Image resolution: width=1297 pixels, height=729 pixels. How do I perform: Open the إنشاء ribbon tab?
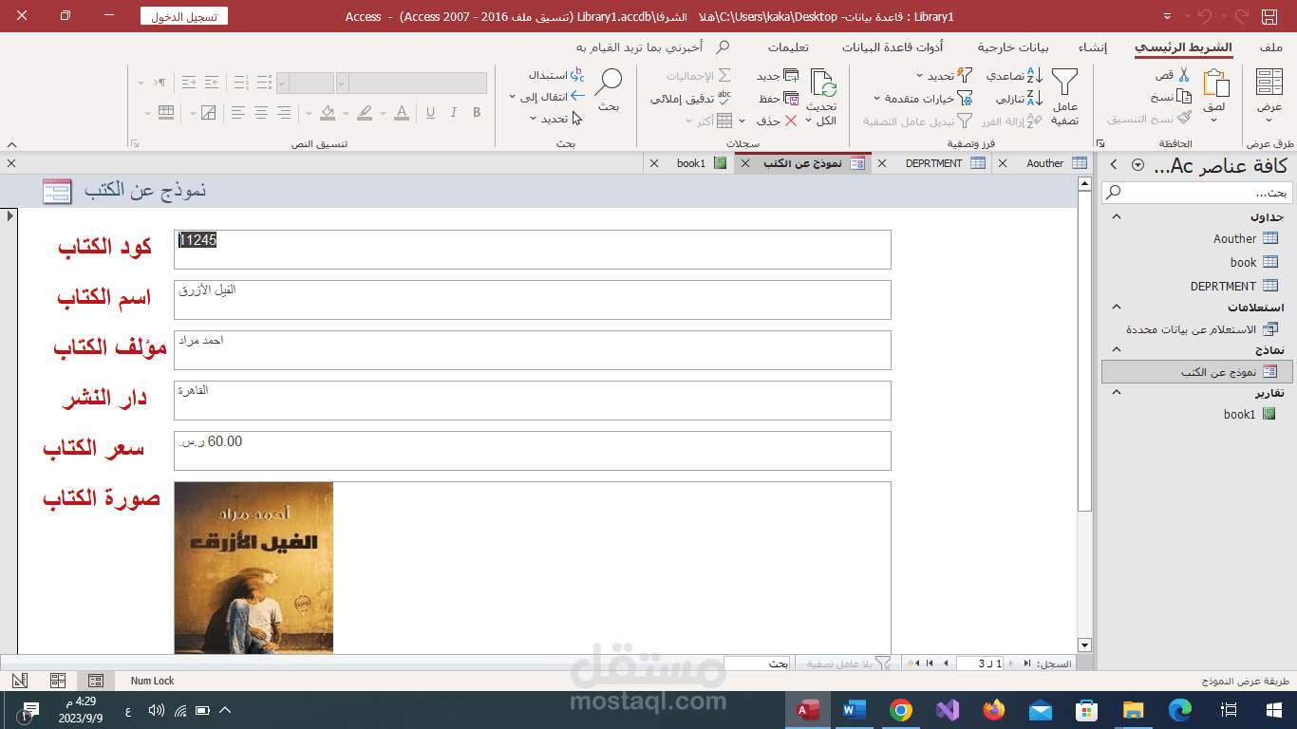point(1093,47)
